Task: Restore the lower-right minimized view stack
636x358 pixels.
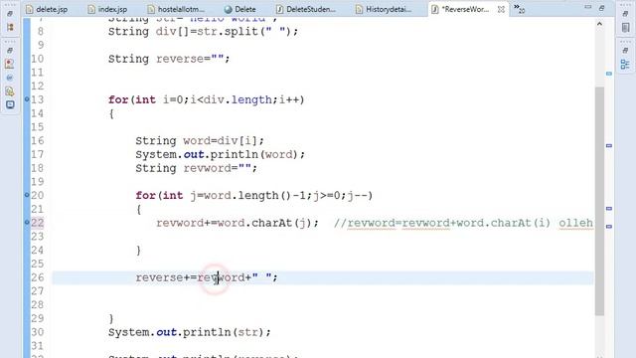Action: [x=625, y=51]
